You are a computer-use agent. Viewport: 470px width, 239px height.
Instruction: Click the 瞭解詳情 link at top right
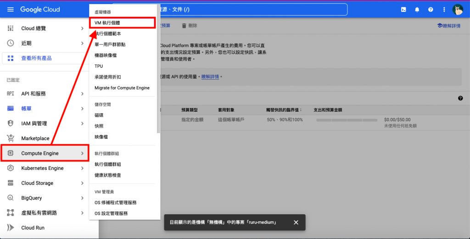(x=449, y=26)
